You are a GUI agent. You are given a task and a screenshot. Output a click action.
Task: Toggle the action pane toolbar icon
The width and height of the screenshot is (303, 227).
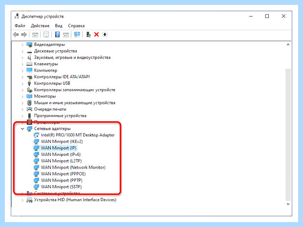click(66, 35)
